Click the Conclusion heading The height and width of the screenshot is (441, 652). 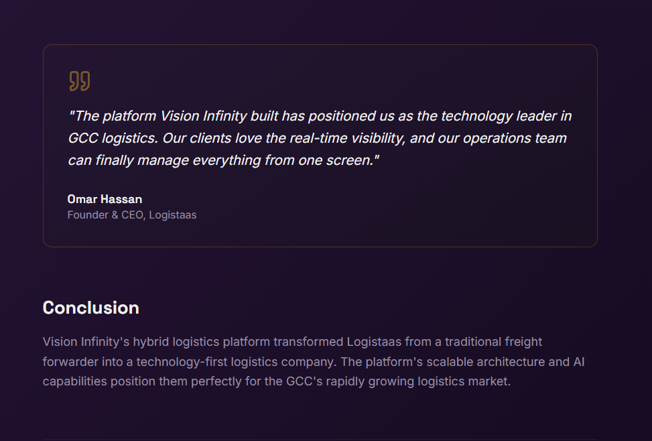click(x=90, y=308)
